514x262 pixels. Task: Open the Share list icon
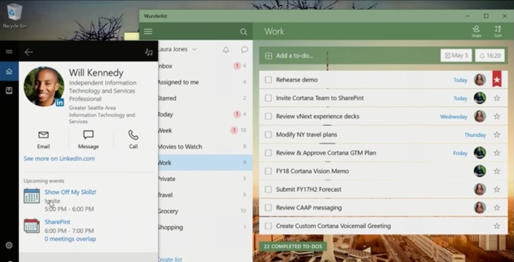click(x=477, y=31)
